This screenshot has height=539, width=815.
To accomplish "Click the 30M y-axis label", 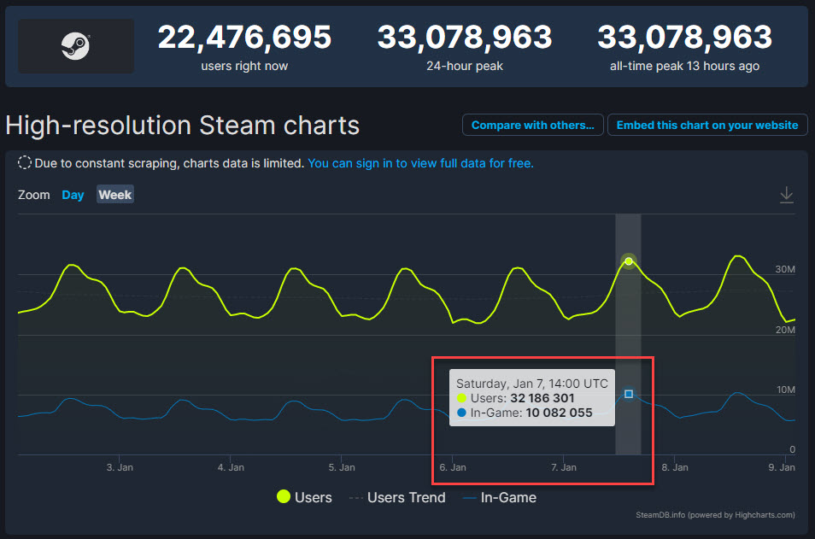I will [x=785, y=269].
